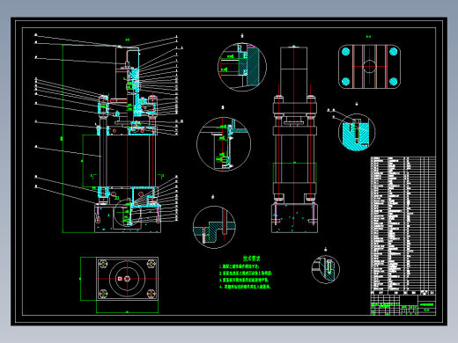Select the base plate plan view
Screen dimensions: 458x343
[127, 279]
